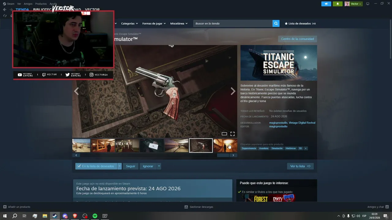Open Spotify from the taskbar
This screenshot has width=392, height=220.
[x=95, y=216]
